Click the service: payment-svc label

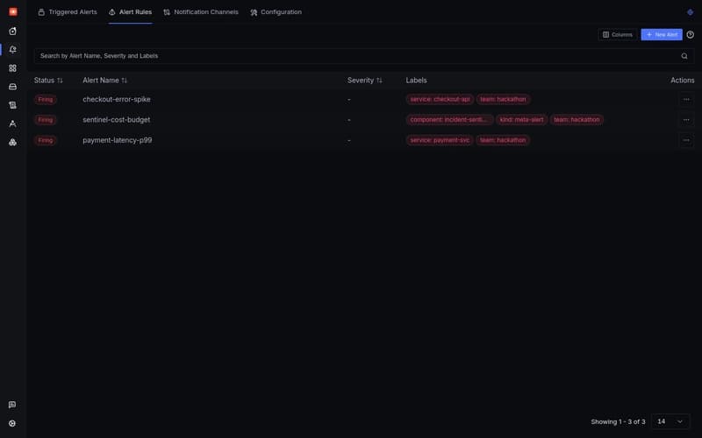point(440,140)
